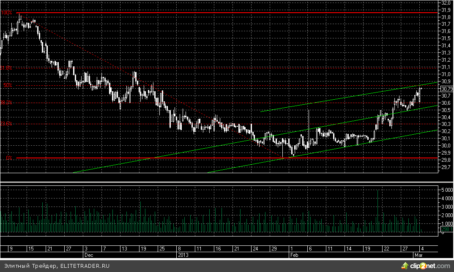The width and height of the screenshot is (454, 272).
Task: Click the 32,0 price axis label
Action: click(x=446, y=3)
